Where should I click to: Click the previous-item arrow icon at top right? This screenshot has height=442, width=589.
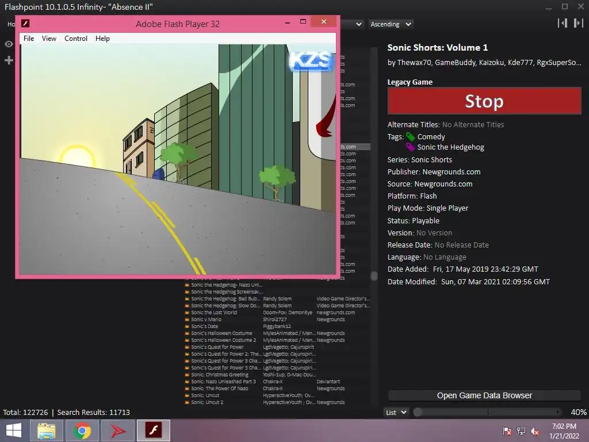coord(563,23)
